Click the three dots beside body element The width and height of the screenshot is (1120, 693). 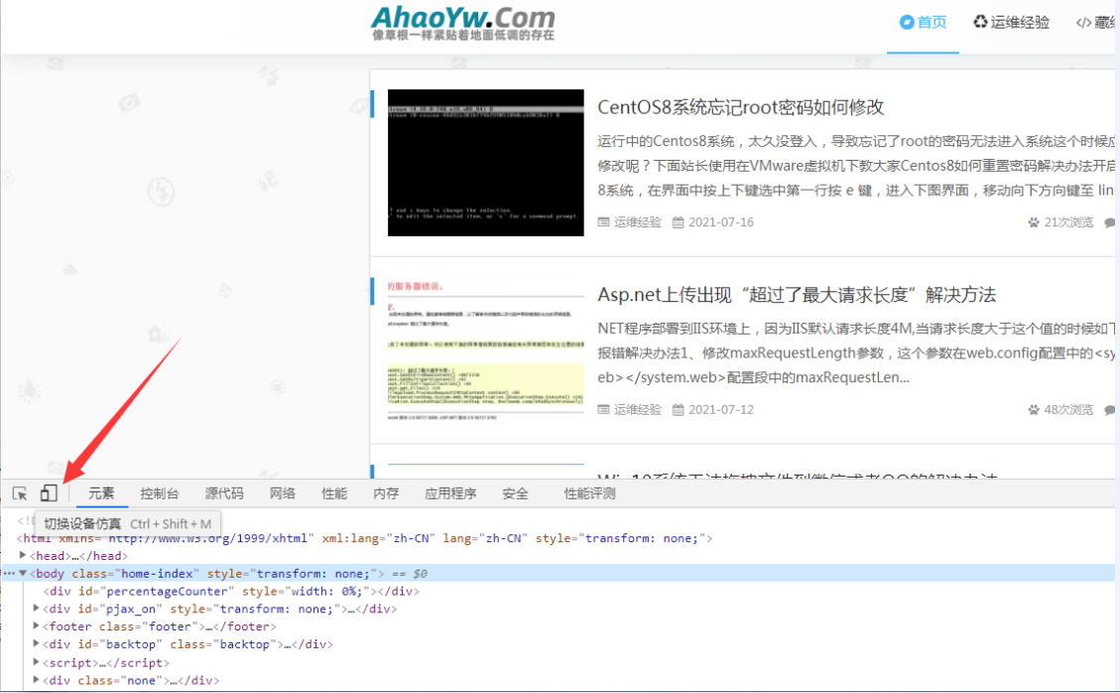pyautogui.click(x=9, y=574)
